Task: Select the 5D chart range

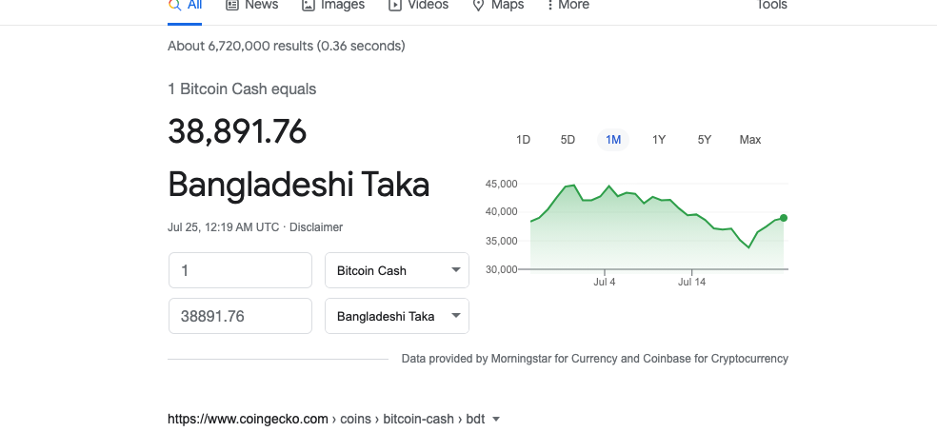Action: 568,140
